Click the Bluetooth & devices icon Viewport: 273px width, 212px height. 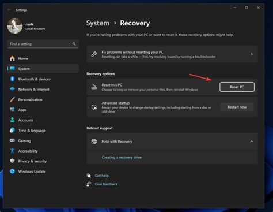12,79
